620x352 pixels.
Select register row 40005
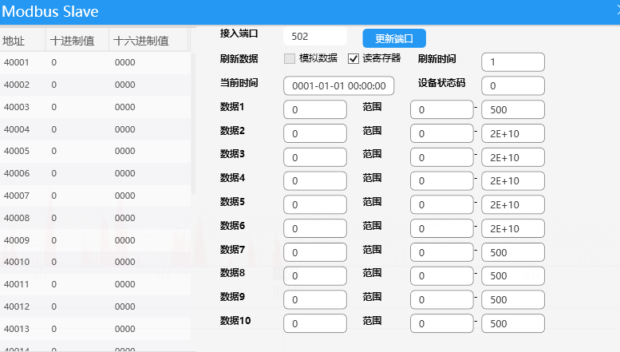pyautogui.click(x=95, y=151)
